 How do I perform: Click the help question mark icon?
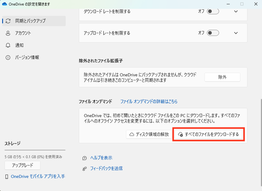click(85, 158)
